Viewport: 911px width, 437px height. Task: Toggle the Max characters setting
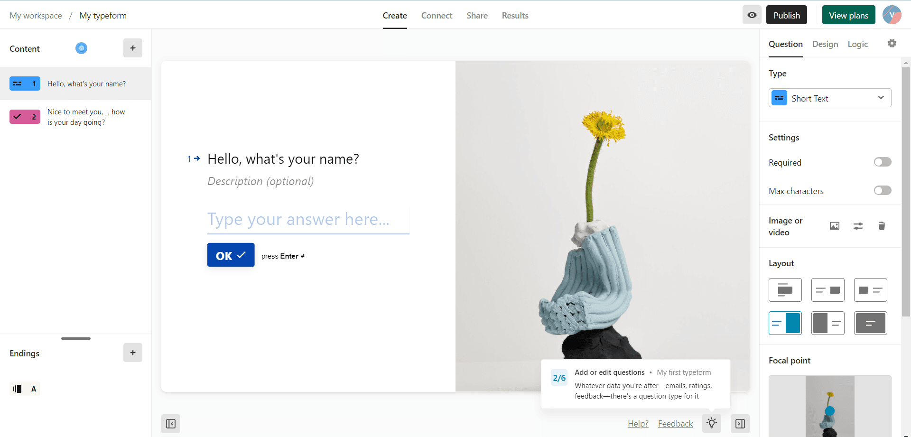tap(883, 191)
